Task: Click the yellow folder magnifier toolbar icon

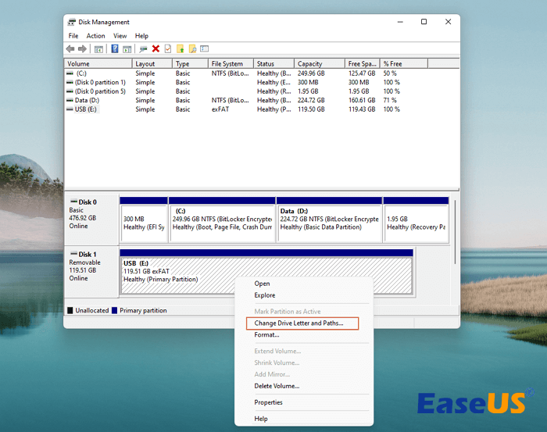Action: [192, 48]
